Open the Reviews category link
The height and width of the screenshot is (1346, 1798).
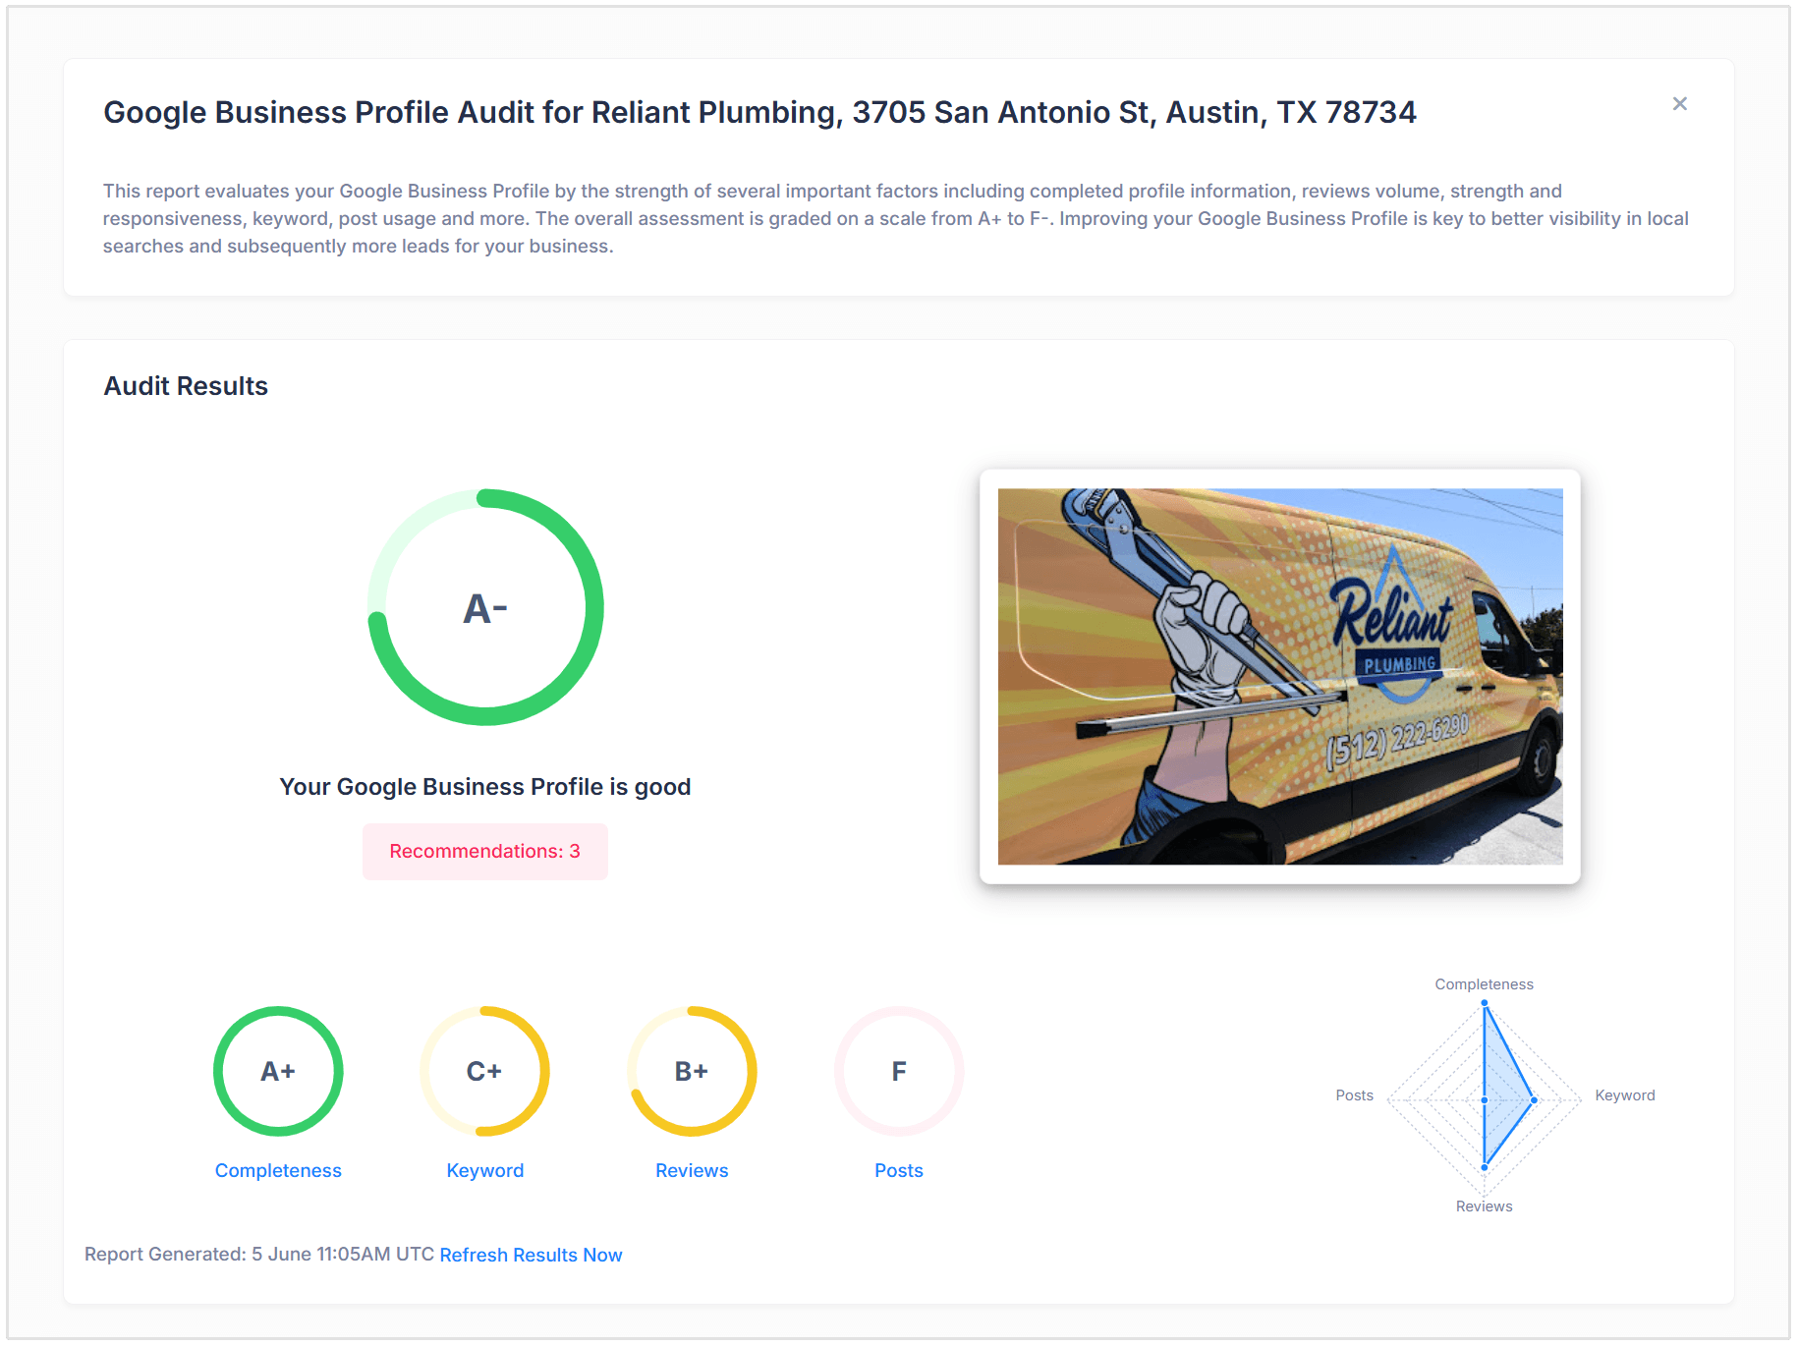click(692, 1170)
